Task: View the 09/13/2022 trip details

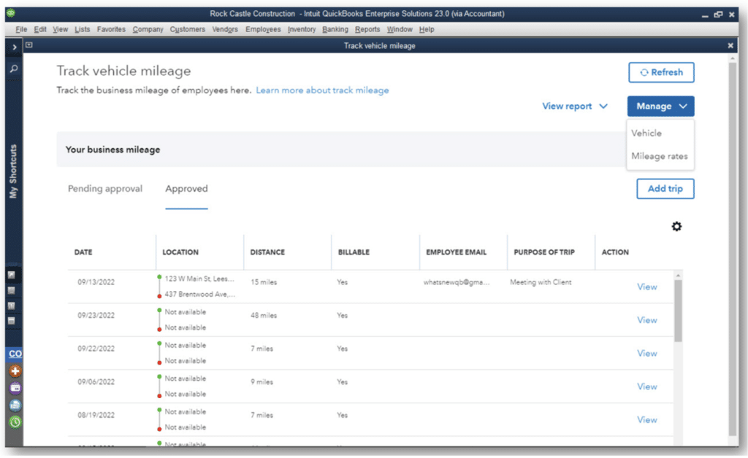Action: coord(646,287)
